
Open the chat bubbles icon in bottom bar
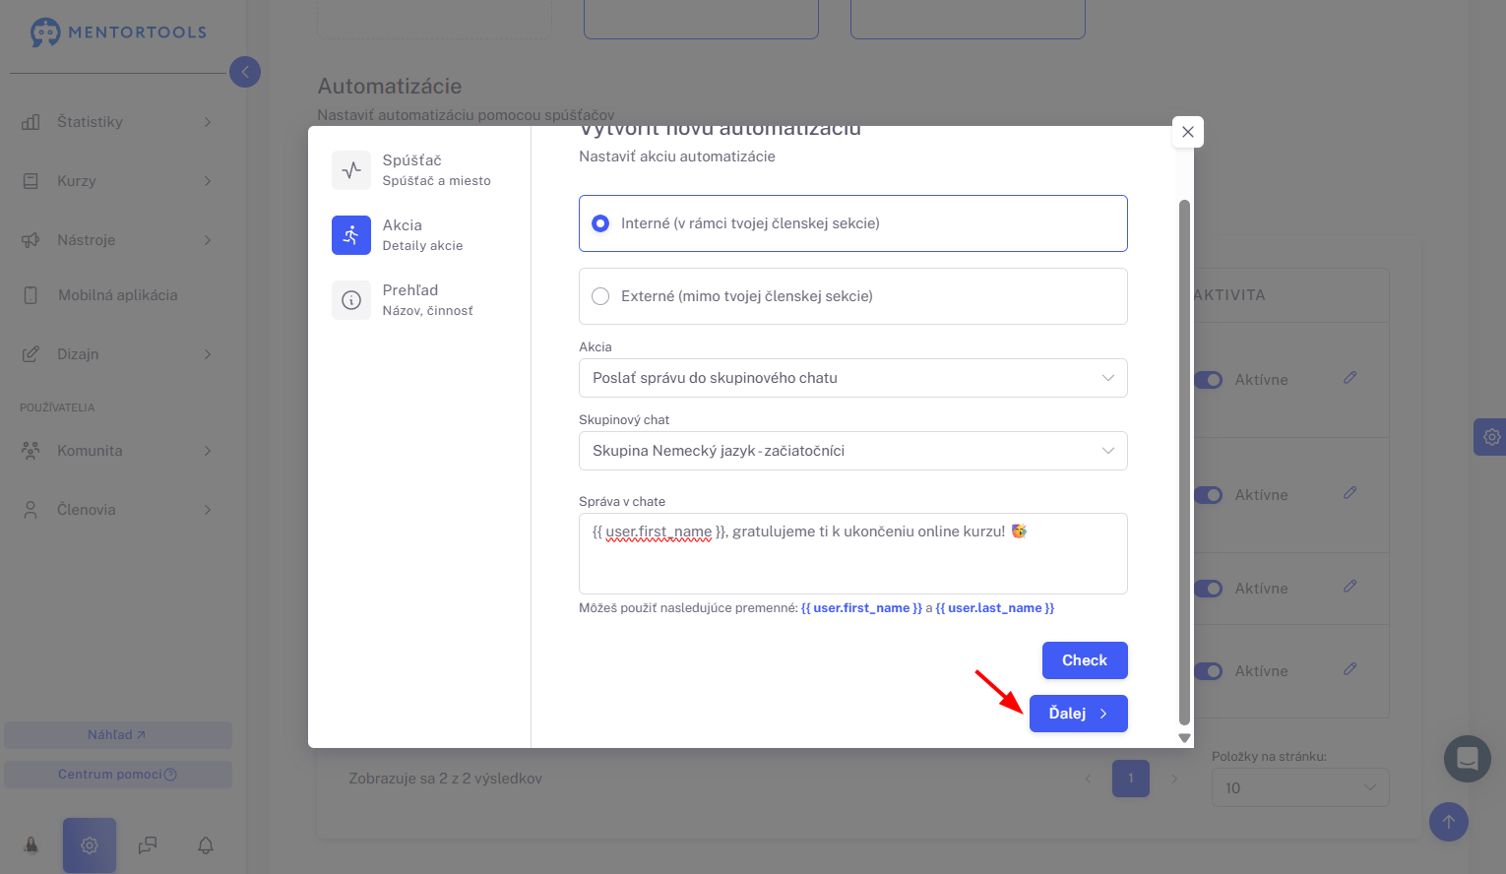tap(148, 845)
